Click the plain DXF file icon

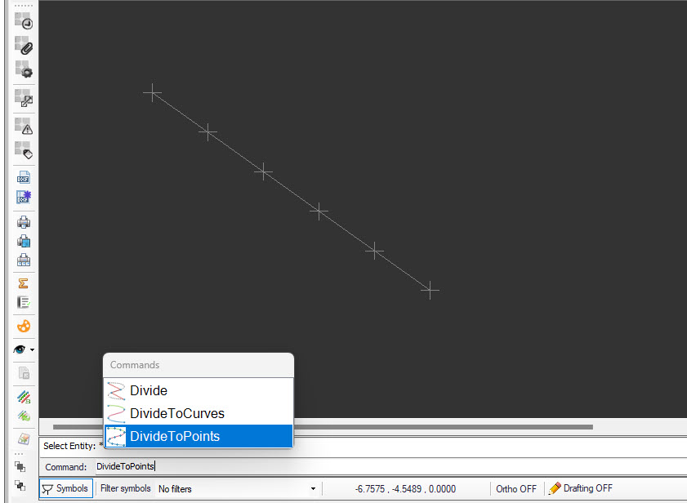coord(24,177)
